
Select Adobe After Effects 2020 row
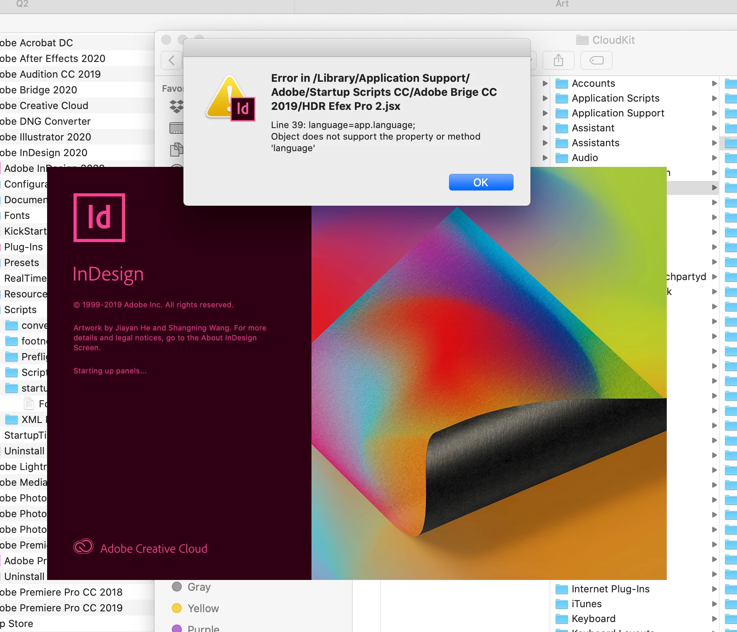coord(77,59)
